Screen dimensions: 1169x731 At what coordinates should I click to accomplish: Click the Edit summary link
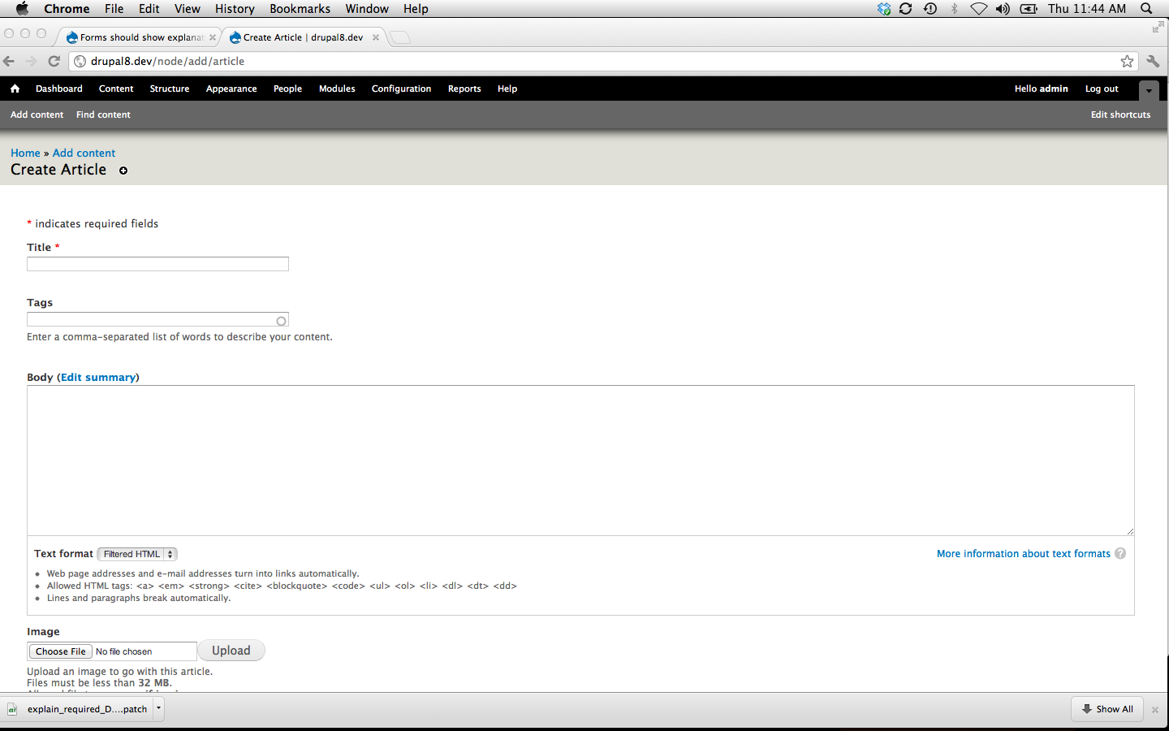point(98,377)
